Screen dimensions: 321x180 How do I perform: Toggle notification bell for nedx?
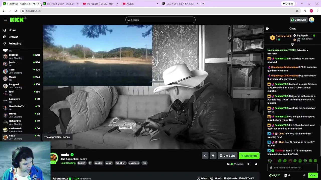coord(205,156)
